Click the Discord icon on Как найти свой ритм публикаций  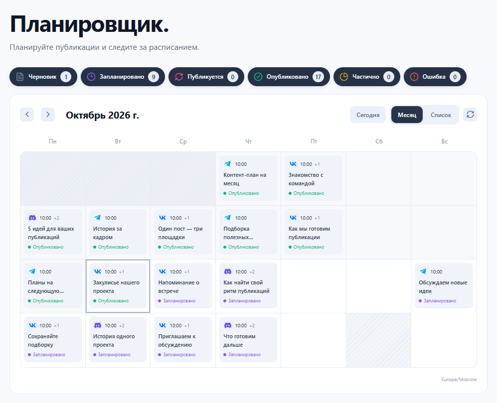pyautogui.click(x=228, y=271)
